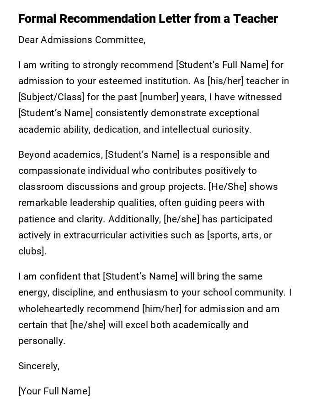Click '[he/she]' after 'certain that'

pyautogui.click(x=88, y=325)
